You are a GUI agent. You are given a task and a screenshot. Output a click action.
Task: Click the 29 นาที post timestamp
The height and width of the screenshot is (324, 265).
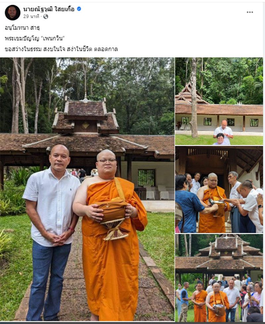pos(31,17)
